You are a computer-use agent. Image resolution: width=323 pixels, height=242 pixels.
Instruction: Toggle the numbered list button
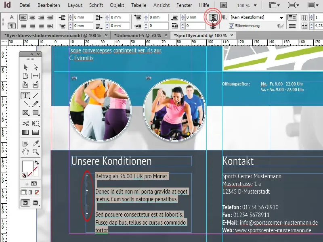[213, 26]
